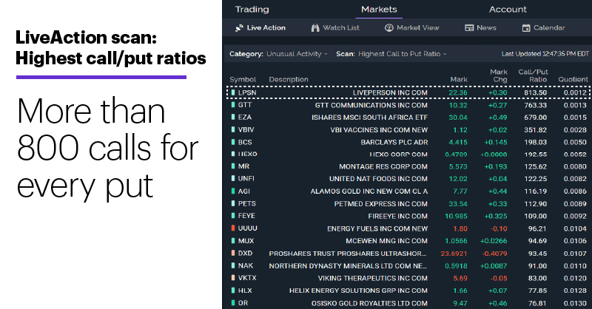The height and width of the screenshot is (309, 592).
Task: Click the red indicator beside VKTX
Action: [233, 278]
